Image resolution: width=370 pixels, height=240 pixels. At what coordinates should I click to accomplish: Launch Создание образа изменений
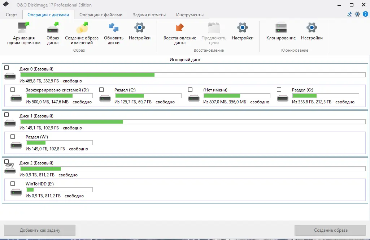pyautogui.click(x=82, y=33)
